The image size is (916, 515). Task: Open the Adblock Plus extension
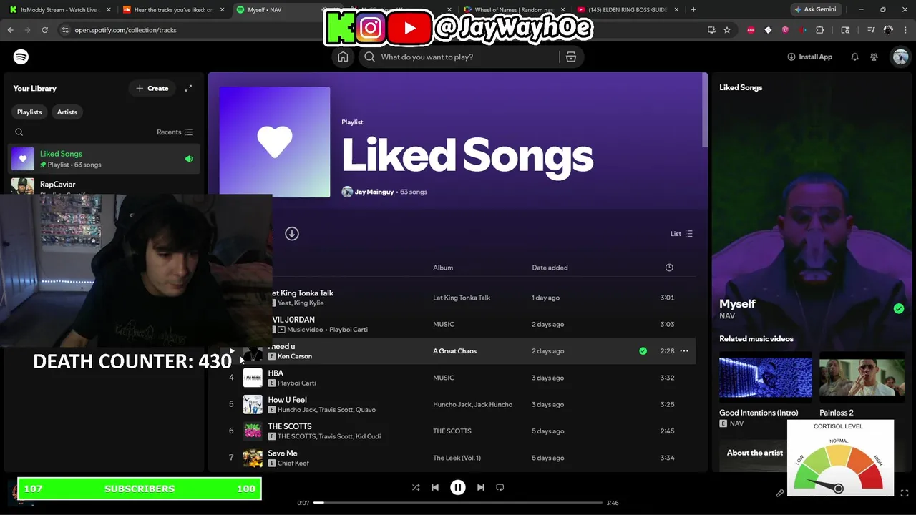751,30
